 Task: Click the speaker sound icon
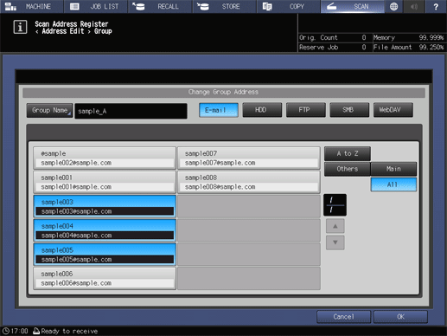pyautogui.click(x=414, y=6)
